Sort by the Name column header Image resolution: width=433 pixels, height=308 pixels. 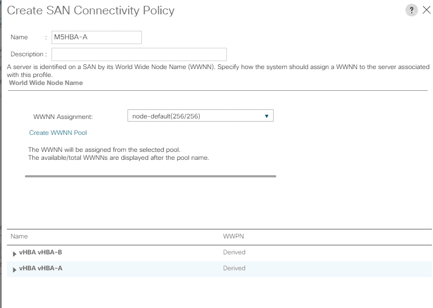(x=19, y=236)
